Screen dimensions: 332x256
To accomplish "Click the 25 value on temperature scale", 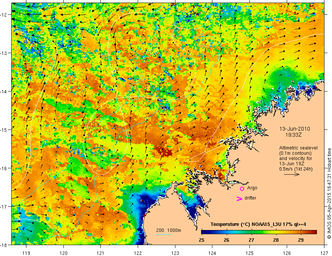I will (201, 240).
